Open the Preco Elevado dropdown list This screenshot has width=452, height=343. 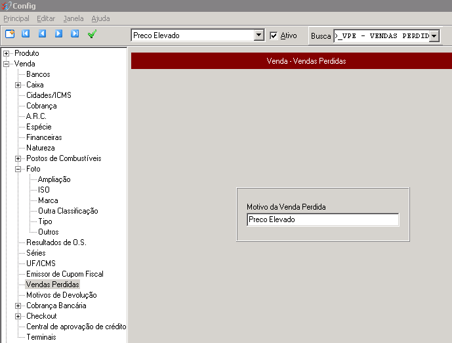click(x=259, y=35)
